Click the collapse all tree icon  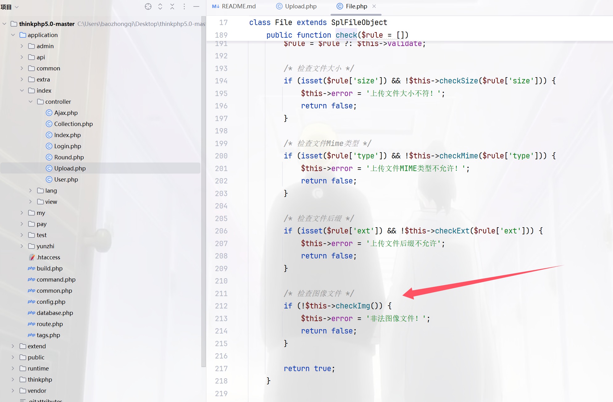point(172,6)
